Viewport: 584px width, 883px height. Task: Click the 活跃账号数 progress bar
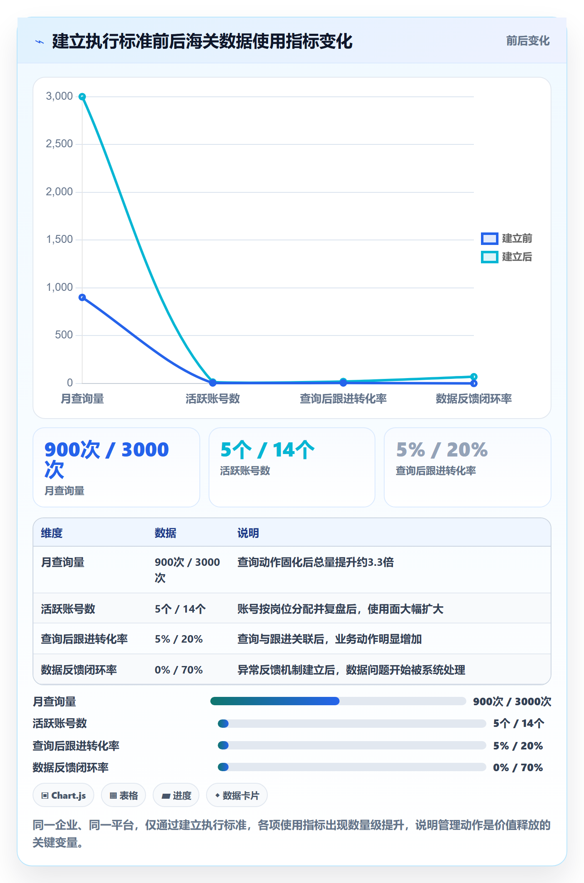click(352, 723)
